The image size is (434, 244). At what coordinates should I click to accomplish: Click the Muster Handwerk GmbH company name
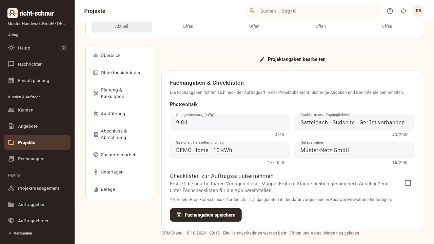pos(36,24)
